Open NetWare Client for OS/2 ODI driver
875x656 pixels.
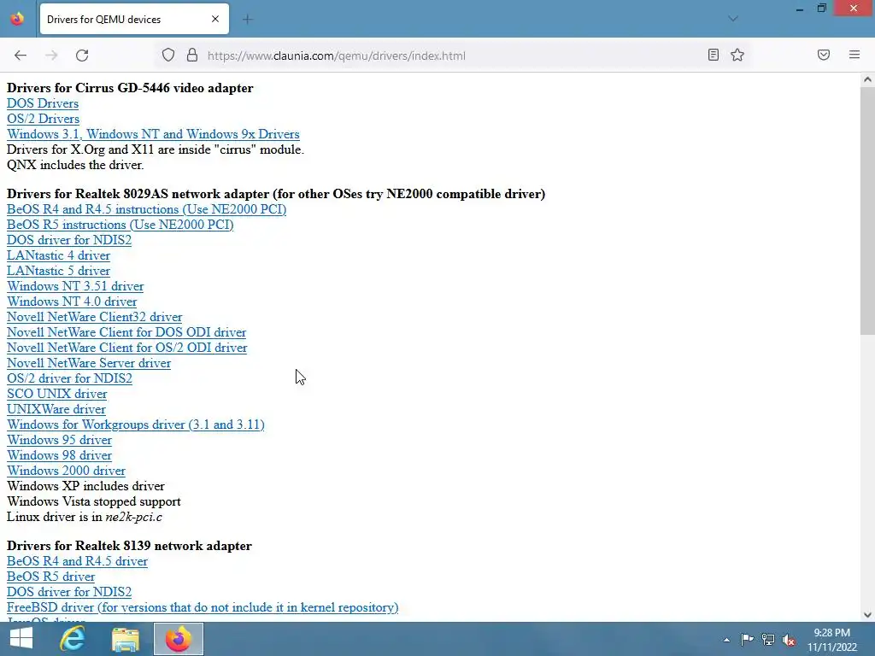tap(127, 348)
